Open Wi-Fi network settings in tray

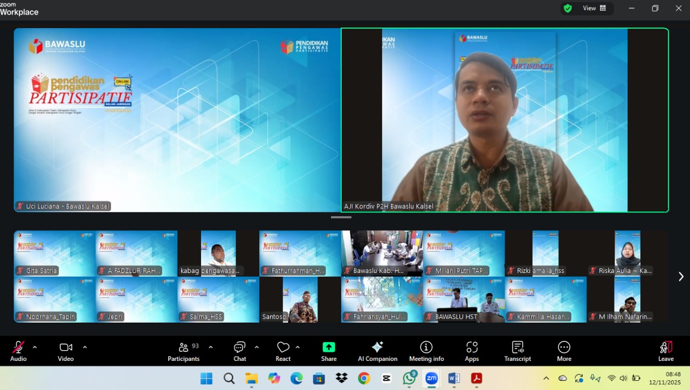611,379
